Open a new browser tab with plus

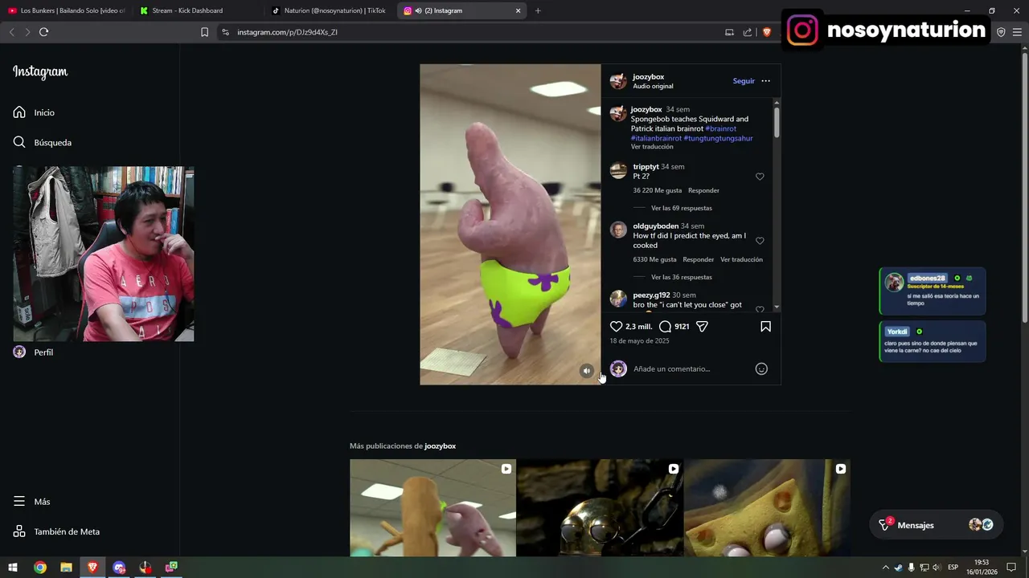pyautogui.click(x=538, y=10)
